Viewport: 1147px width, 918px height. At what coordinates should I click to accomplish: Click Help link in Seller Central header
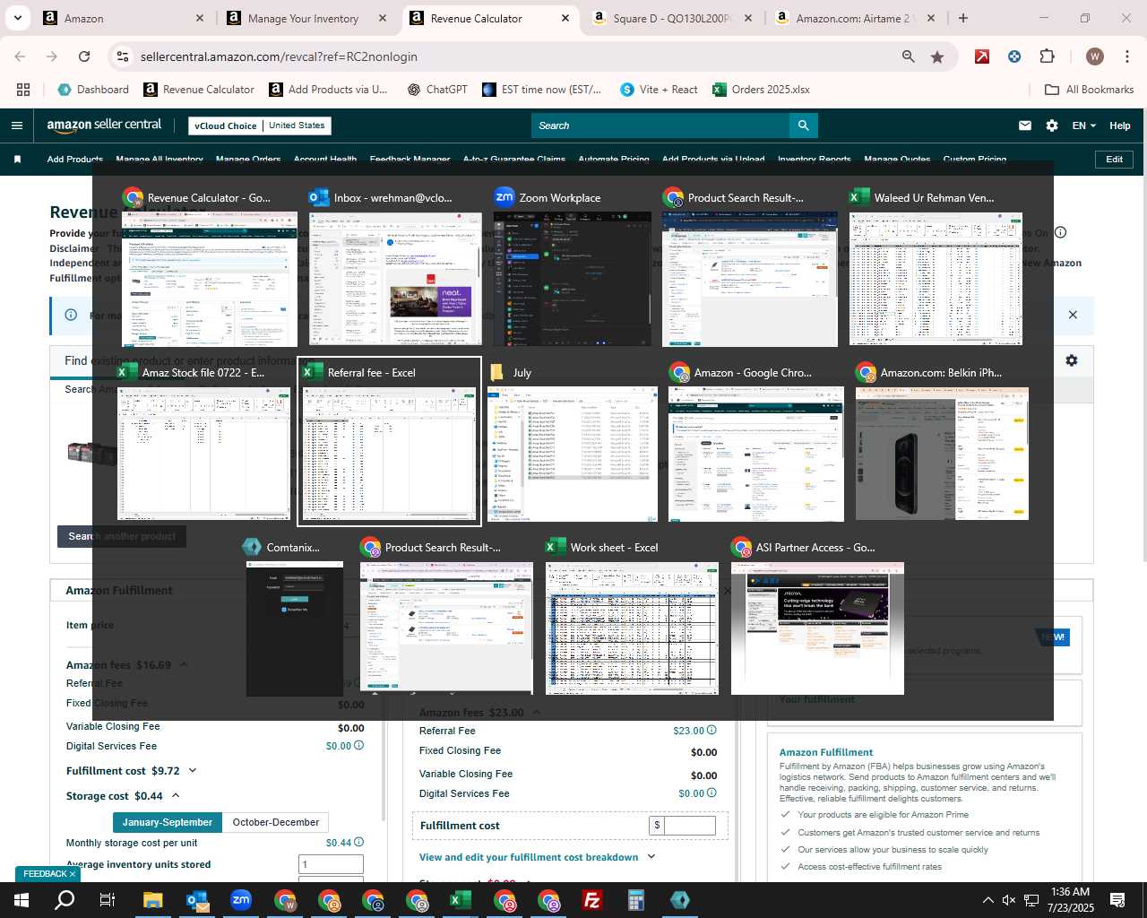tap(1120, 126)
